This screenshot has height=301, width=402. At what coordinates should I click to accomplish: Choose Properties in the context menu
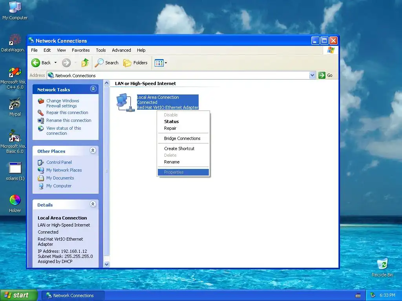(183, 172)
